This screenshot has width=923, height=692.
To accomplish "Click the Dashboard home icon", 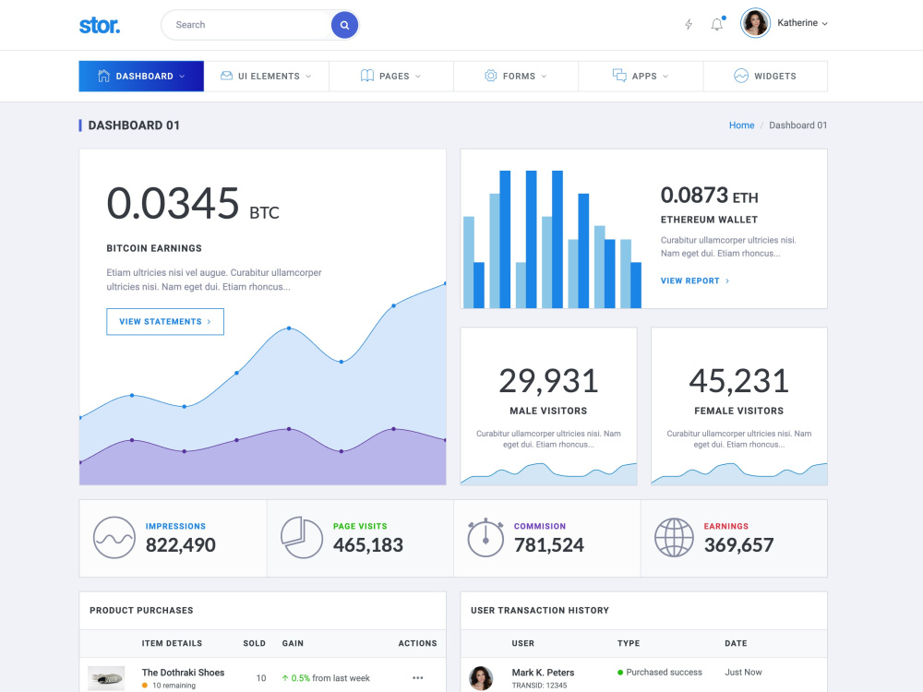I will [103, 76].
